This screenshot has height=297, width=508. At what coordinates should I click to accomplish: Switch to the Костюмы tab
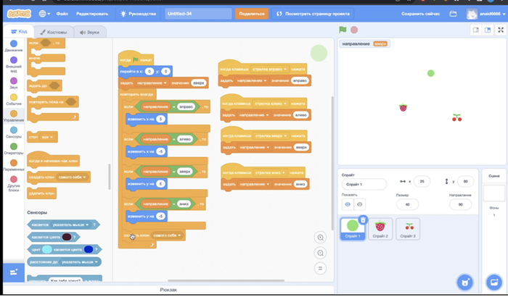point(53,32)
